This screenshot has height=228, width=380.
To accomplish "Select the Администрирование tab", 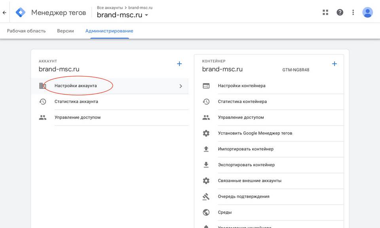I will 109,31.
